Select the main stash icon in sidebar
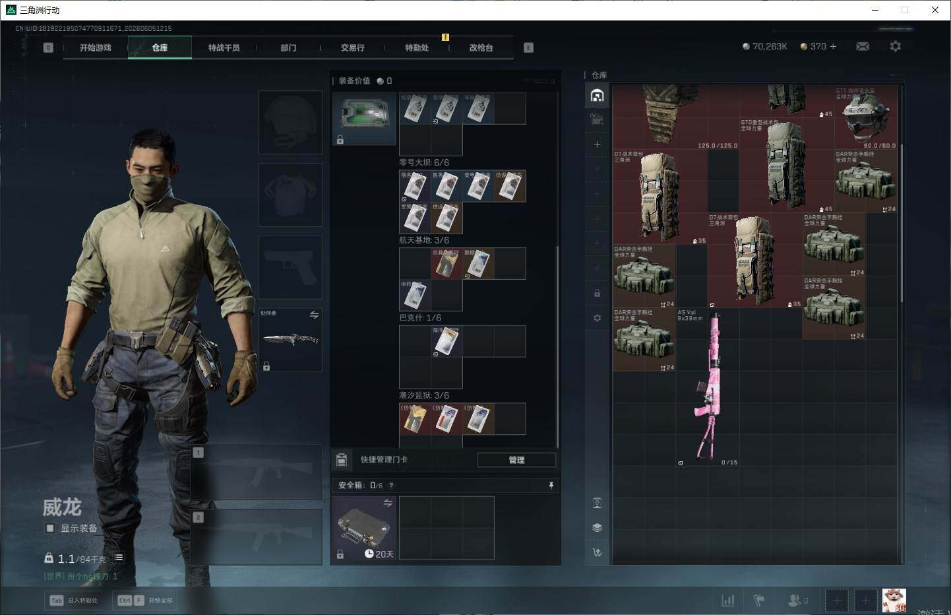951x615 pixels. (597, 96)
